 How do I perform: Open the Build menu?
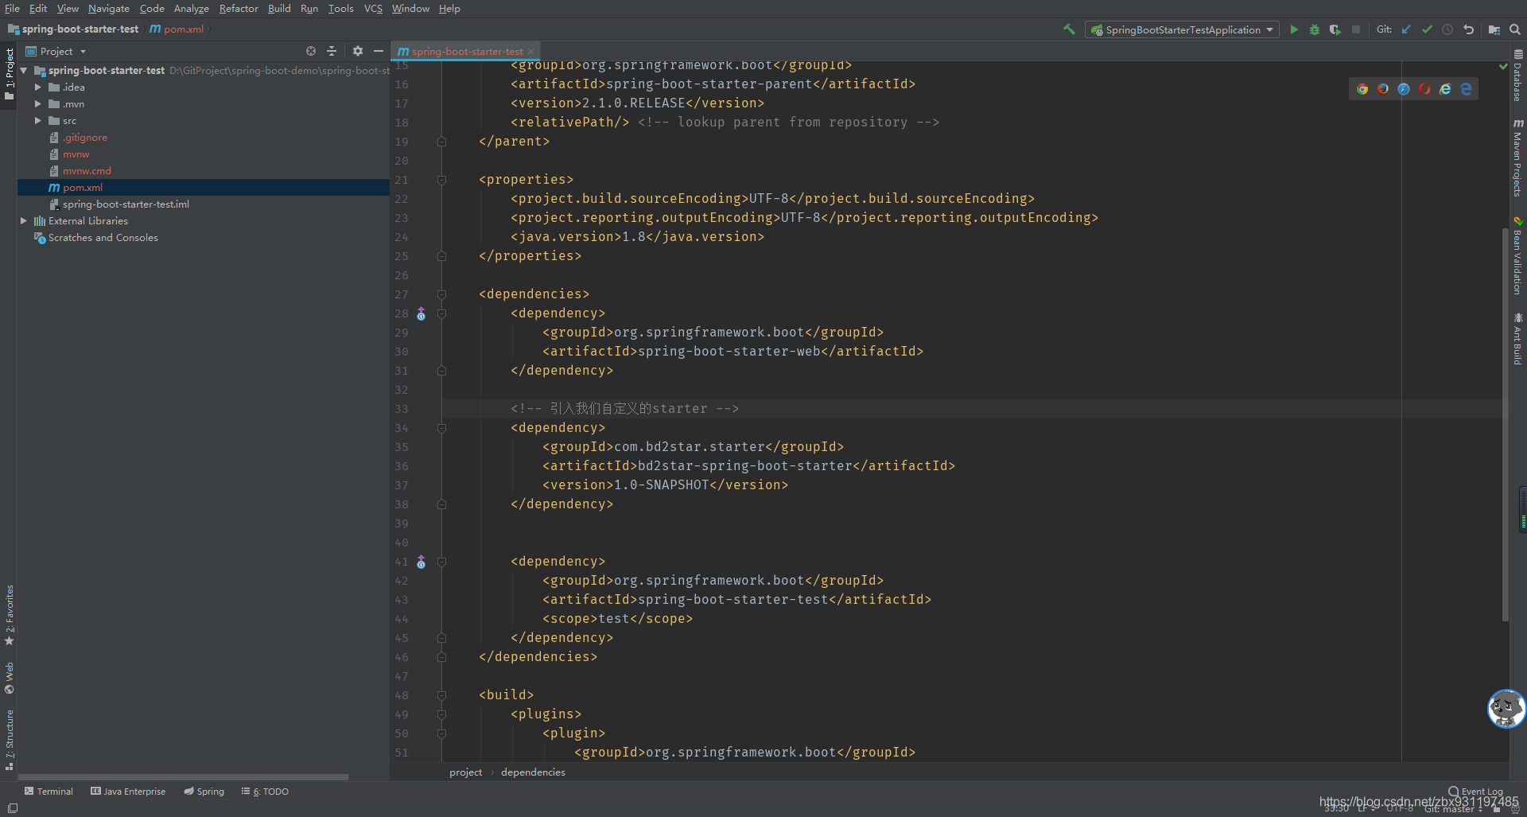(x=279, y=9)
